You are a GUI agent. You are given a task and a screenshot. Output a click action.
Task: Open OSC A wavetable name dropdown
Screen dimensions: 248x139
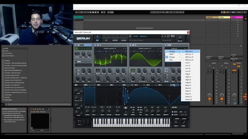tap(110, 49)
